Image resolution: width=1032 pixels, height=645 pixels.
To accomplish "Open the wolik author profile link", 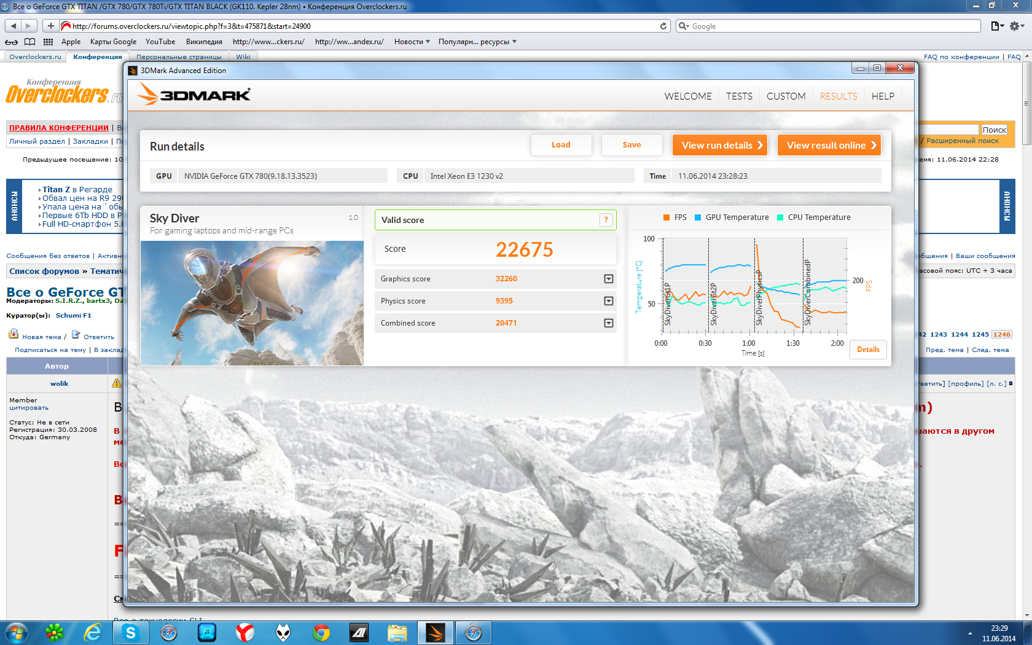I will (59, 384).
